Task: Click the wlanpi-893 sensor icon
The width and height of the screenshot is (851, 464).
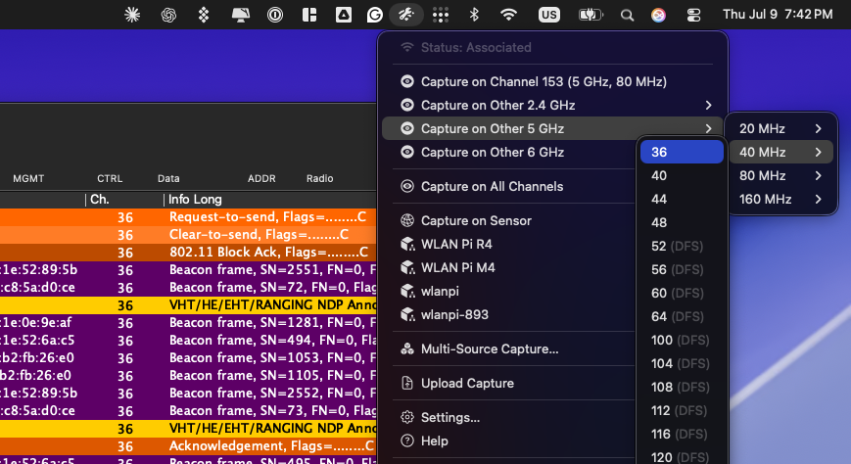Action: (x=407, y=314)
